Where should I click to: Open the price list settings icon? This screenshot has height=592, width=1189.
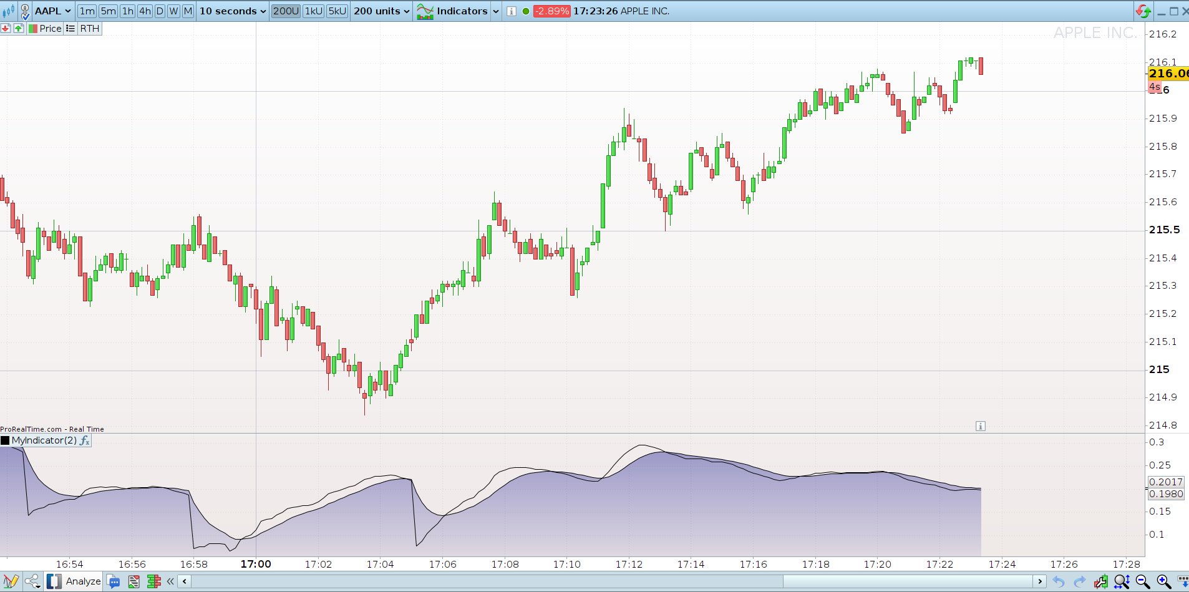(x=70, y=29)
